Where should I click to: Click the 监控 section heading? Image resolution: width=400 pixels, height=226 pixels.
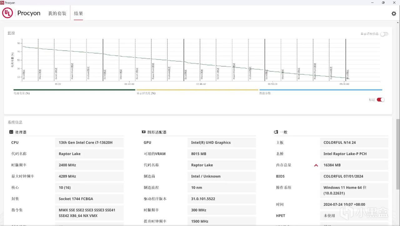11,33
